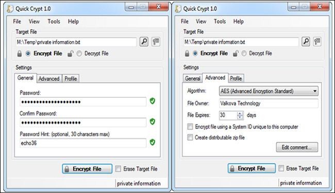
Task: Select Decrypt File radio in right window
Action: click(244, 53)
